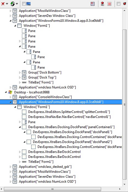Click icon of dockPanel1 row

[29, 132]
